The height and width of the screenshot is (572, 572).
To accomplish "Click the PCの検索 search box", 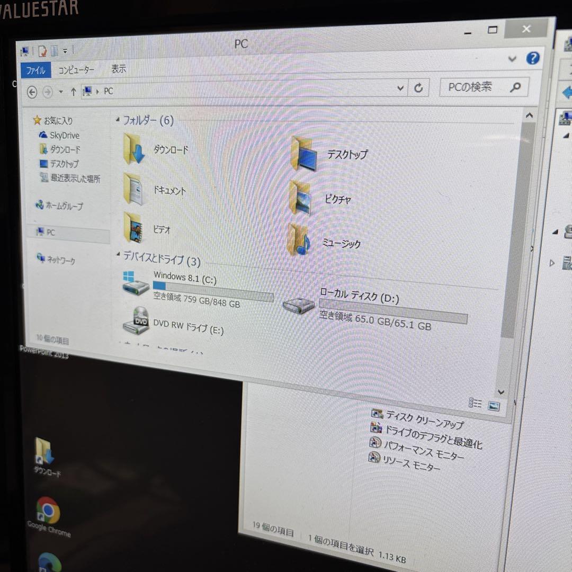I will point(484,87).
